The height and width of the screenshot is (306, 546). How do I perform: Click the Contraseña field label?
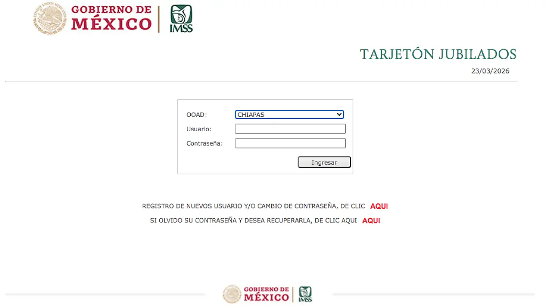click(204, 143)
